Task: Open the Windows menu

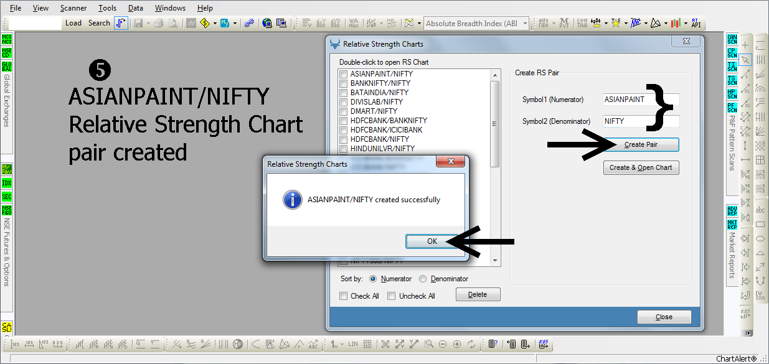Action: [x=170, y=8]
